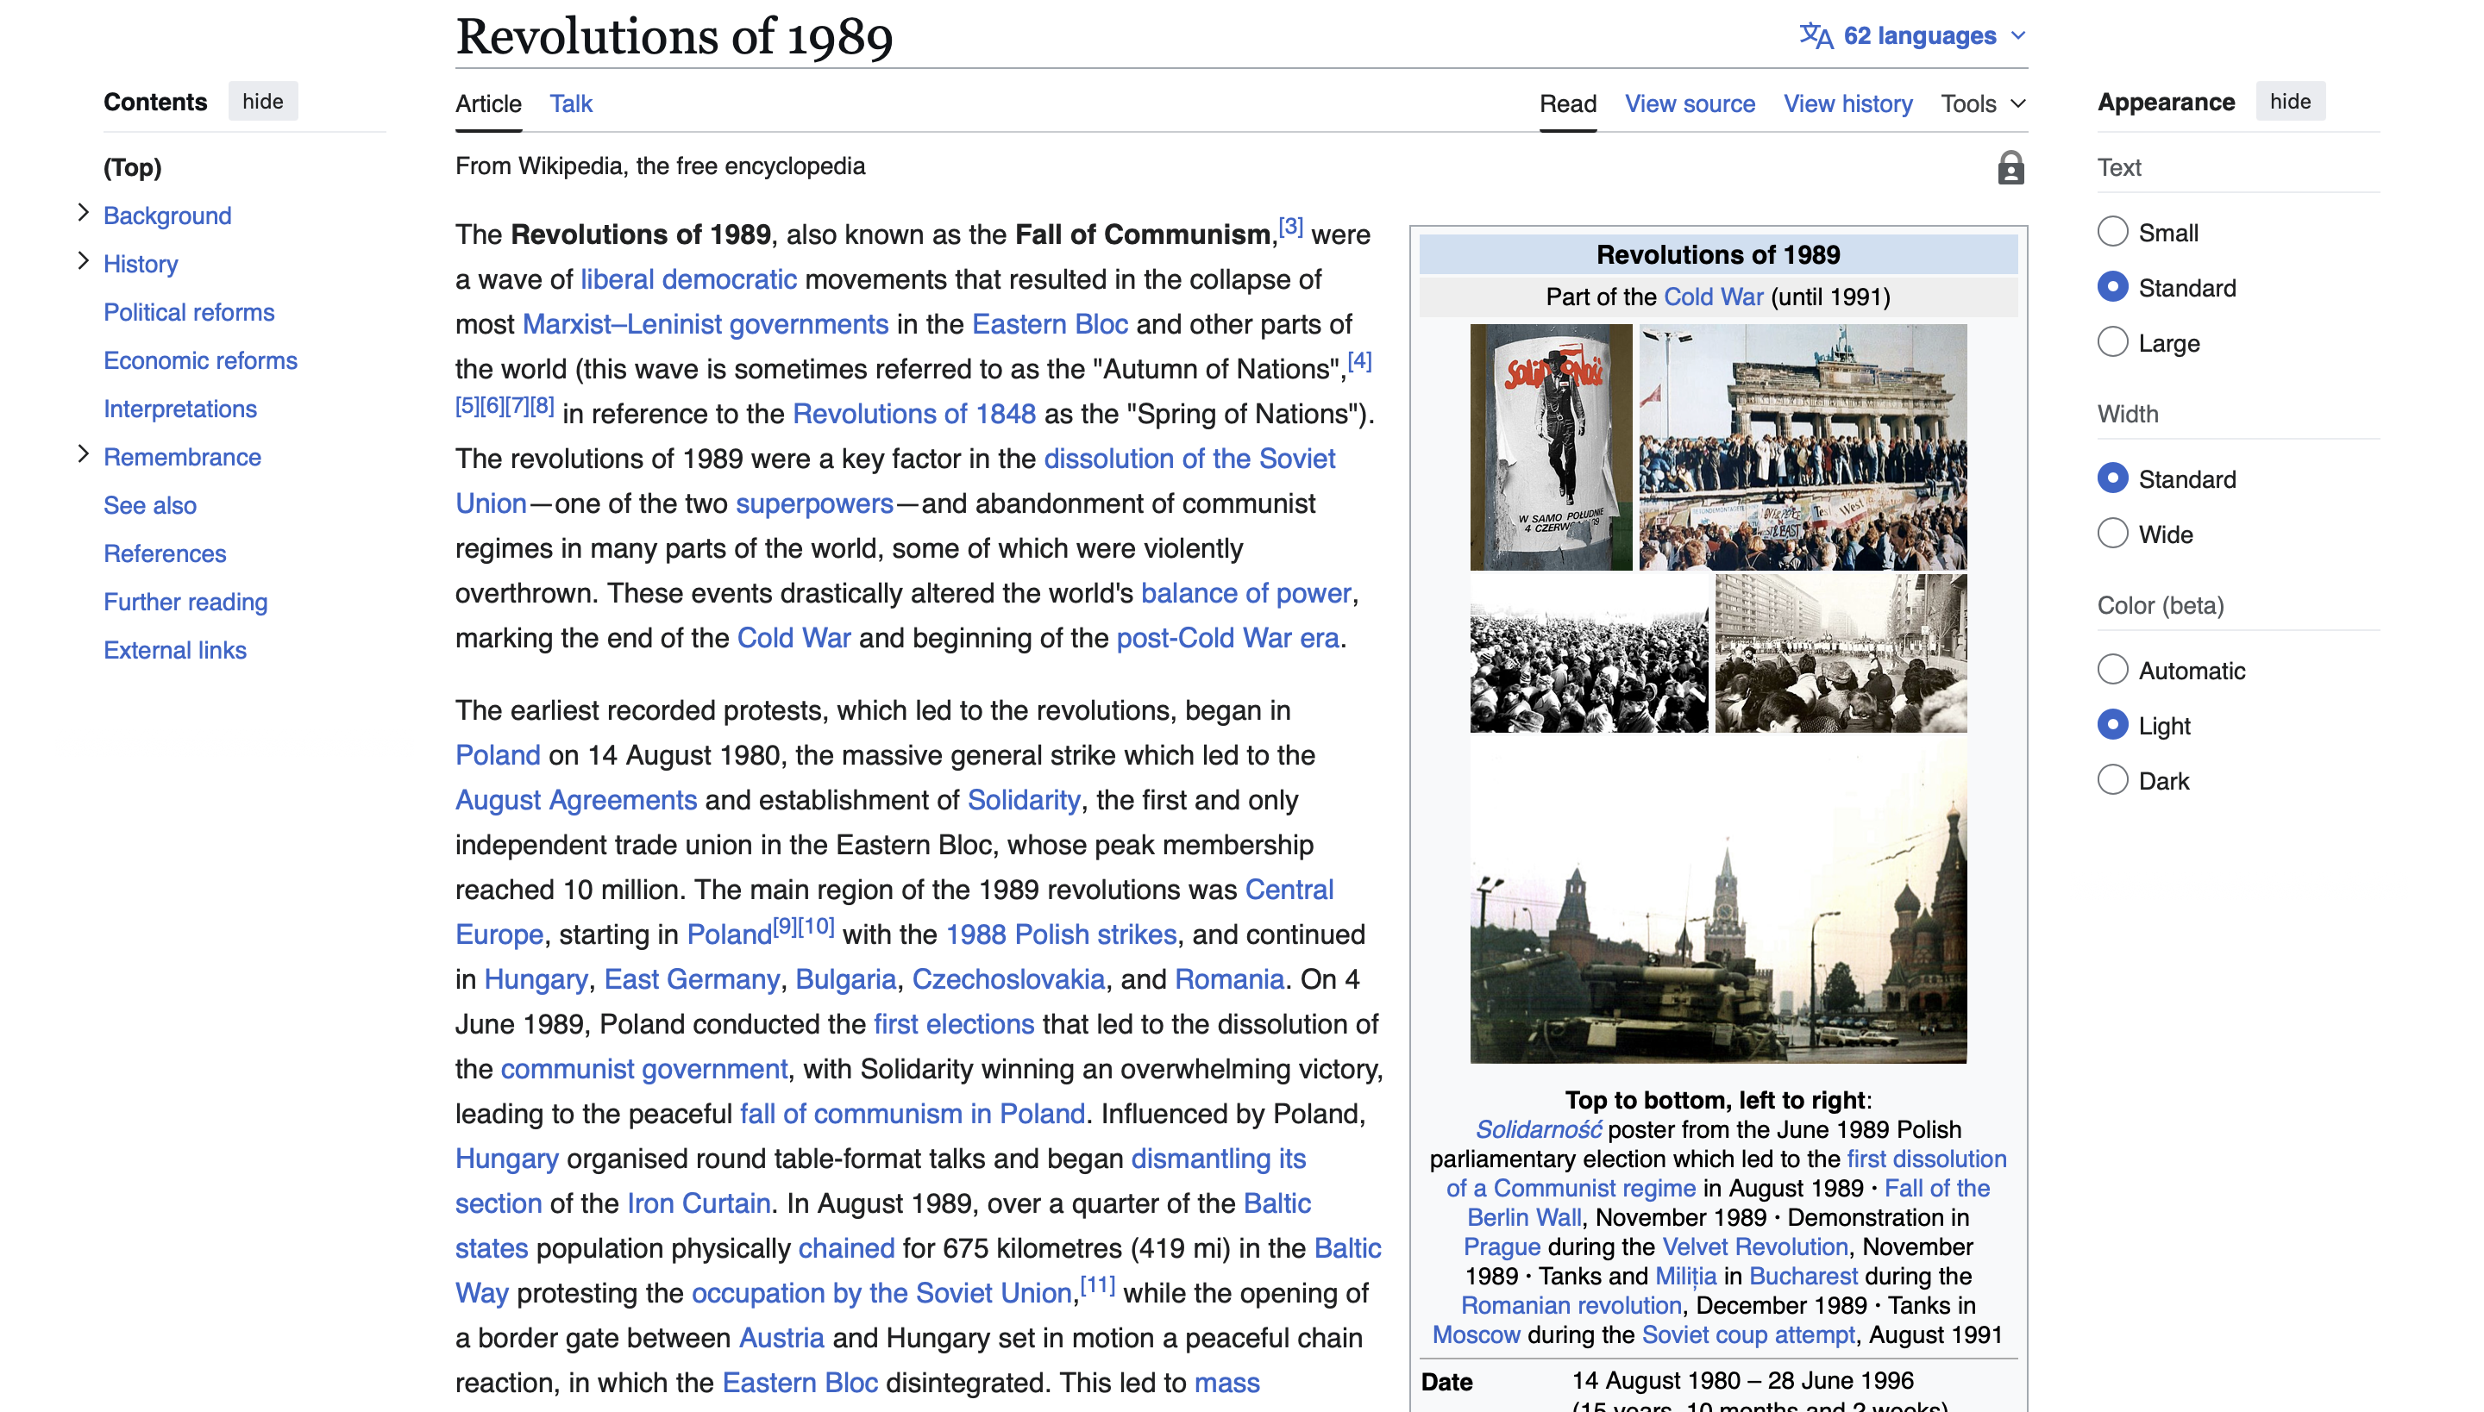Follow the Eastern Bloc link
The image size is (2484, 1412).
coord(1049,324)
